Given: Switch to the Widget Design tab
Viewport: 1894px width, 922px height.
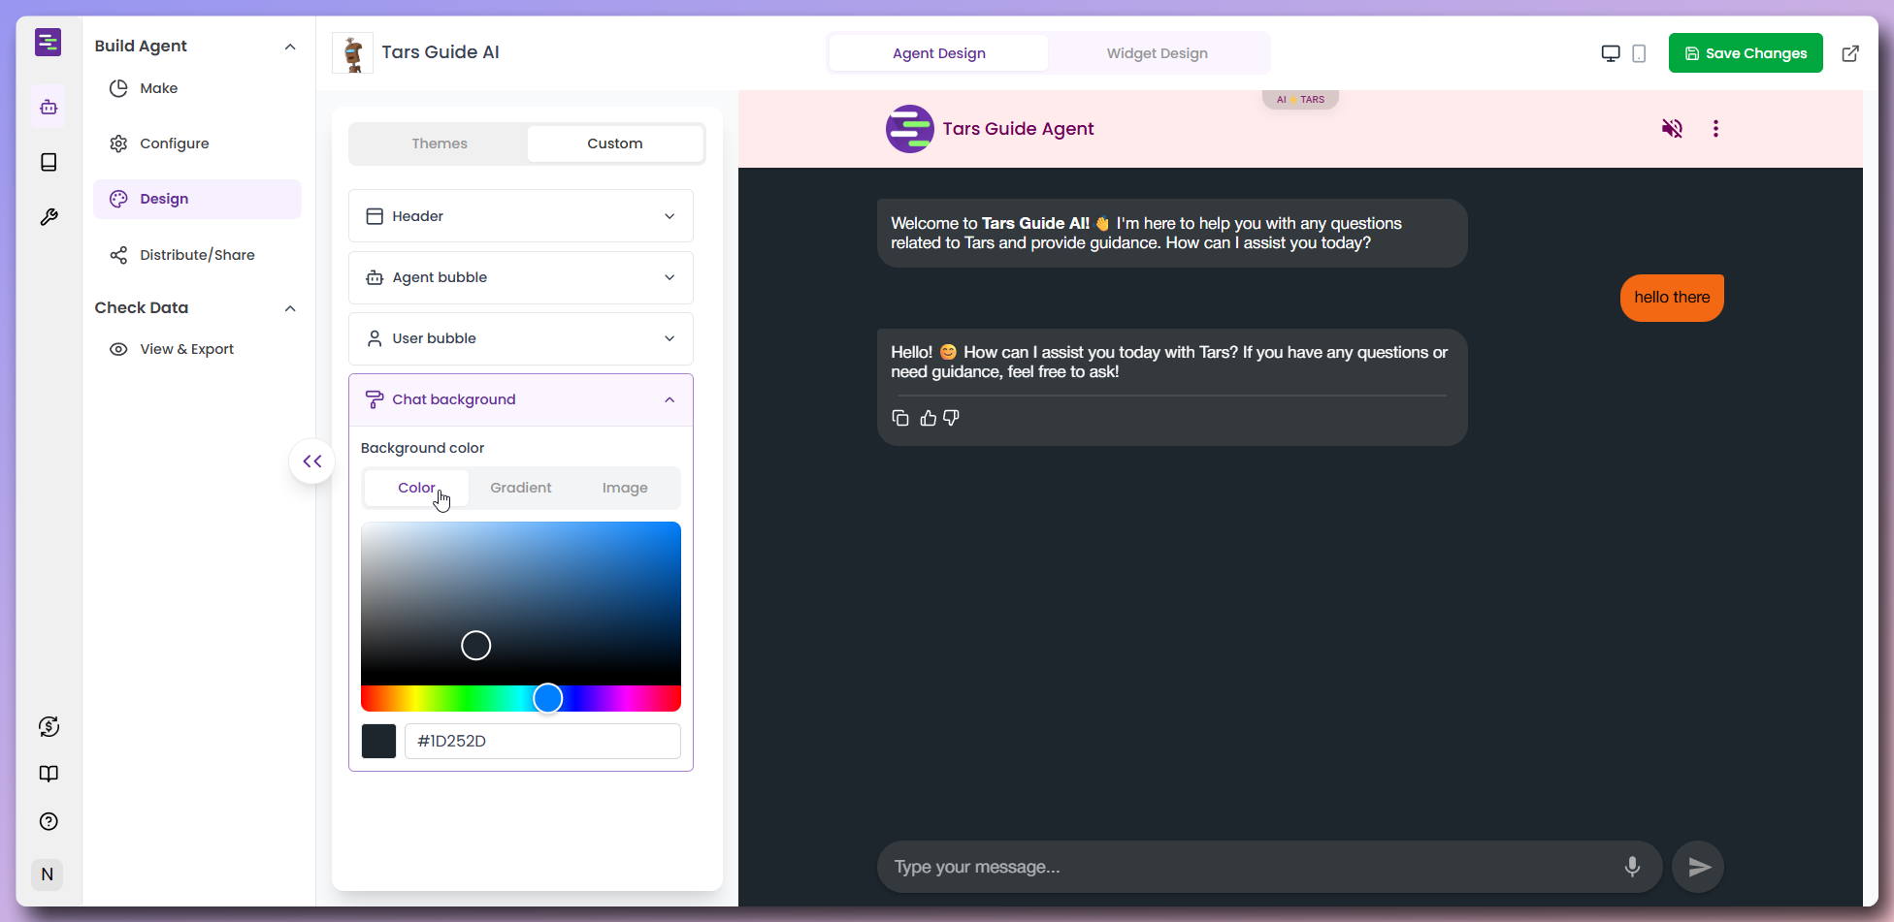Looking at the screenshot, I should (1157, 53).
